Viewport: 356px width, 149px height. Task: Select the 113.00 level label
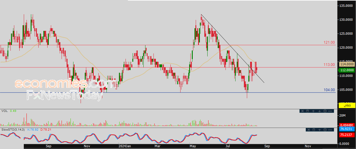pos(329,65)
